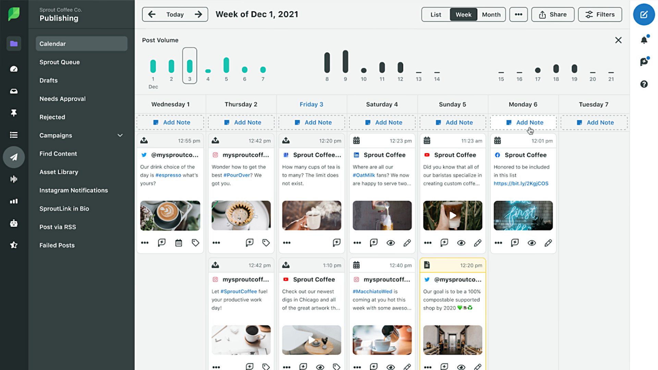This screenshot has height=370, width=658.
Task: Click tag icon on espresso post
Action: 195,243
